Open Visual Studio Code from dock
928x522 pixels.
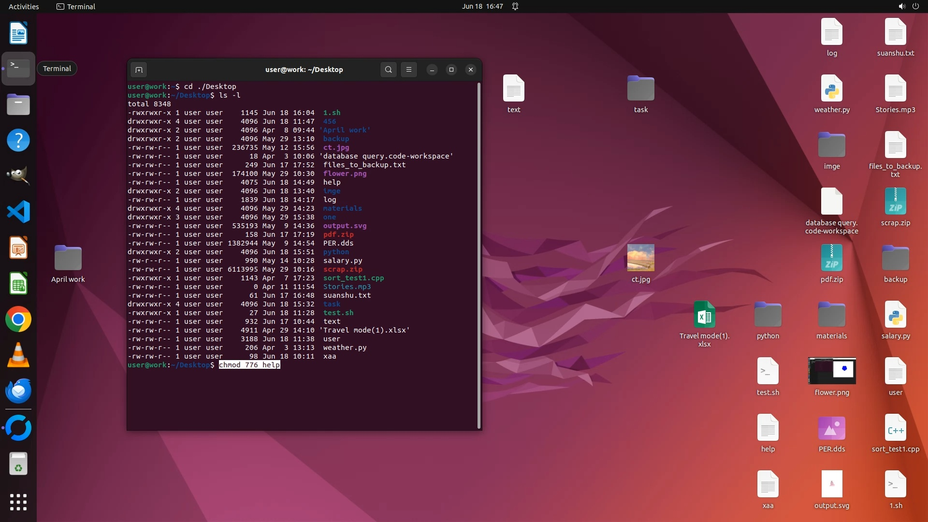point(18,212)
